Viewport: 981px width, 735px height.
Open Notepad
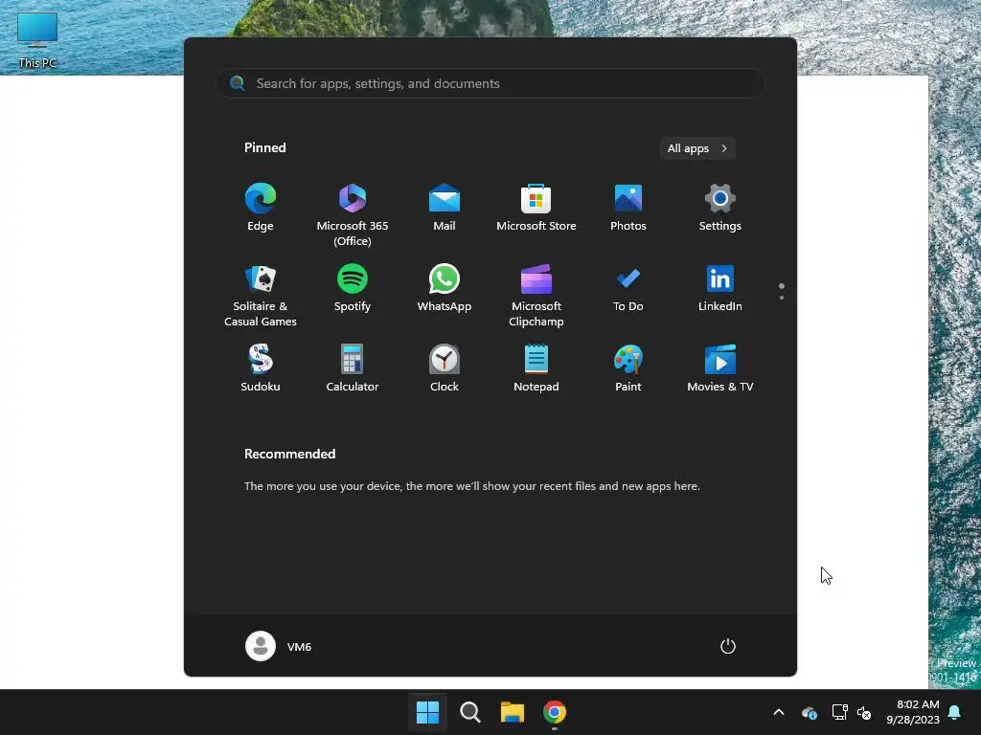(536, 368)
